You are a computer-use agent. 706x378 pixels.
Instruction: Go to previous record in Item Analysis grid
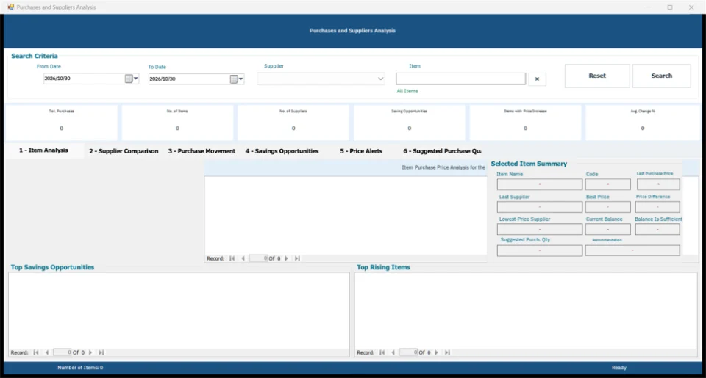tap(243, 258)
